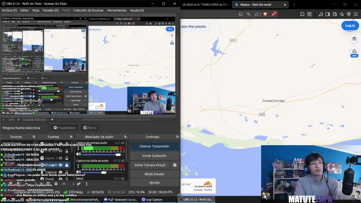Viewport: 361px width, 203px height.
Task: Open Brave playlist music icon
Action: pos(321,14)
